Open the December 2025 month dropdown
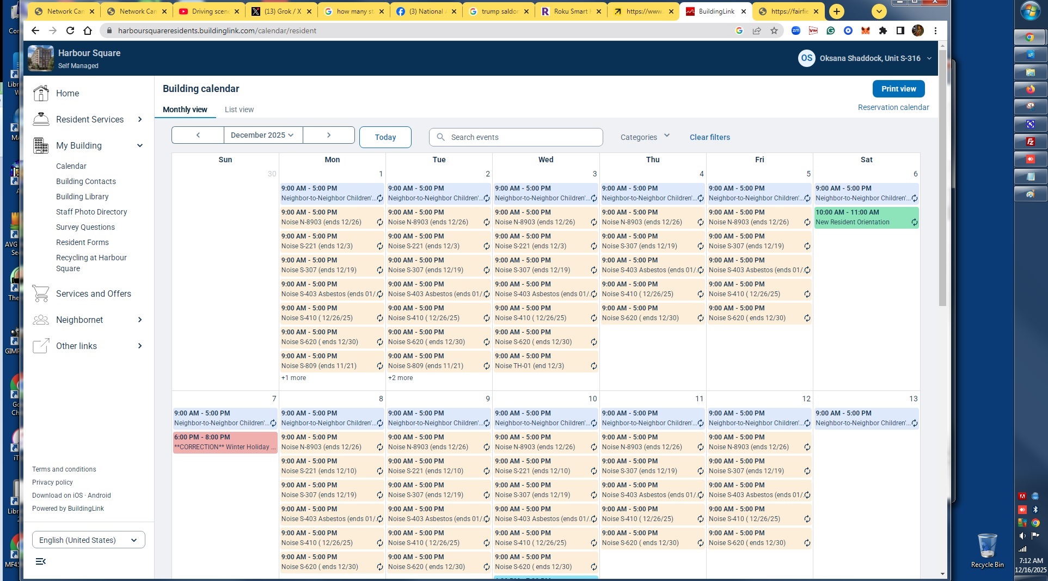 point(262,135)
